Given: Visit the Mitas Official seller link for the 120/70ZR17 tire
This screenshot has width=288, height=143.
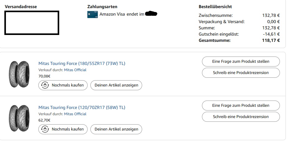Looking at the screenshot, I should 75,114.
